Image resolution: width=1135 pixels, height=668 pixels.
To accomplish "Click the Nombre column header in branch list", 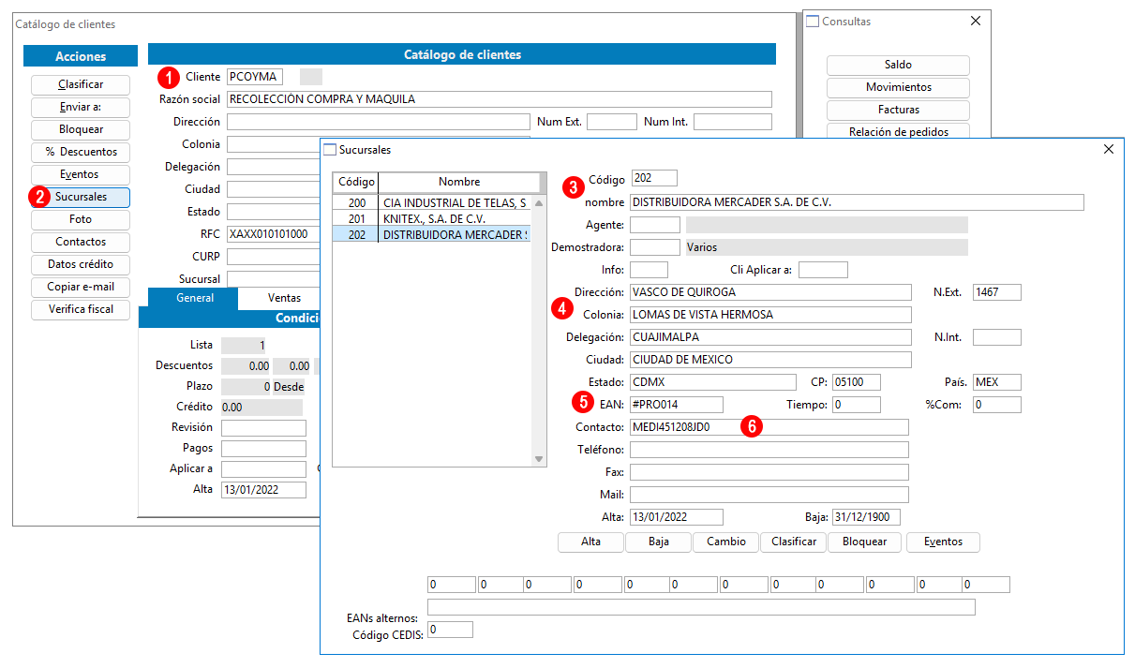I will click(x=459, y=182).
